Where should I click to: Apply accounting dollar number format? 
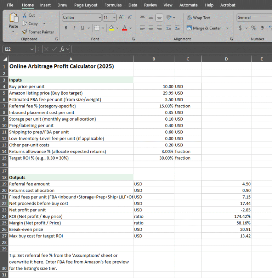(240, 28)
